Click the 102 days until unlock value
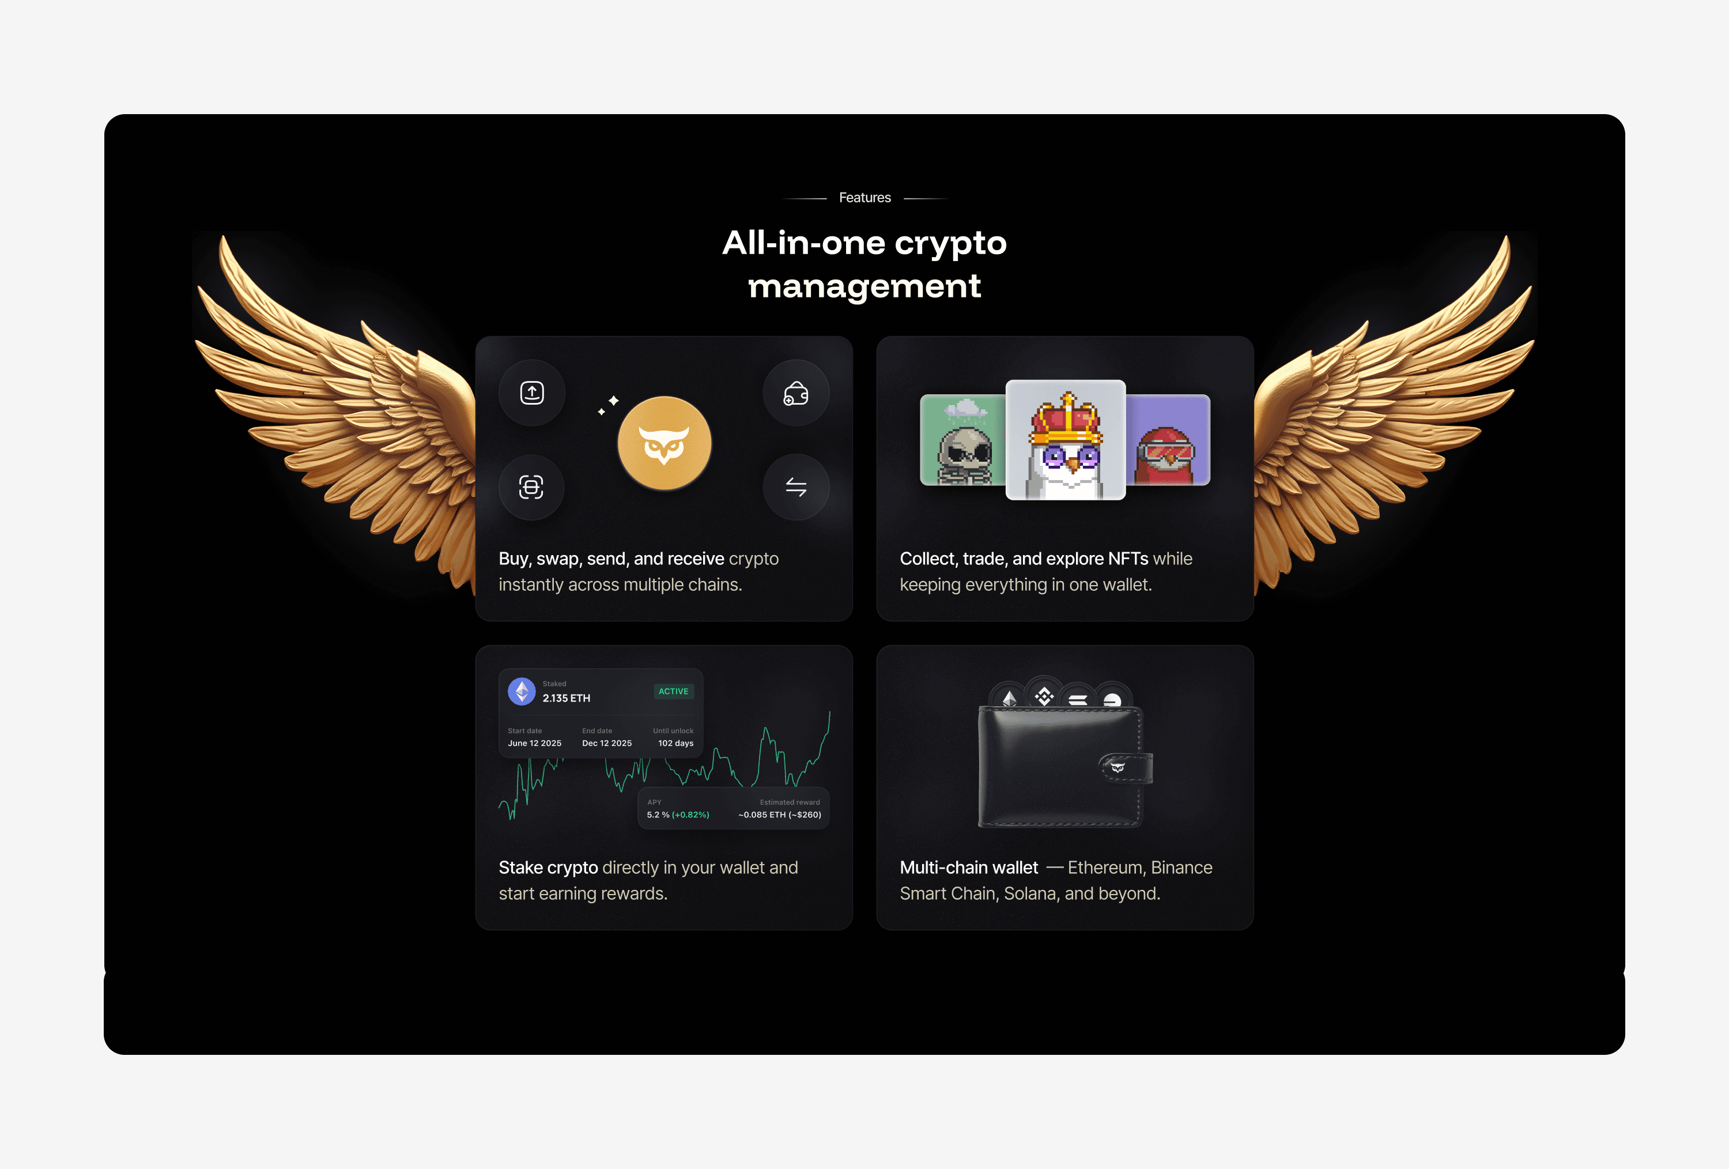 click(x=675, y=744)
